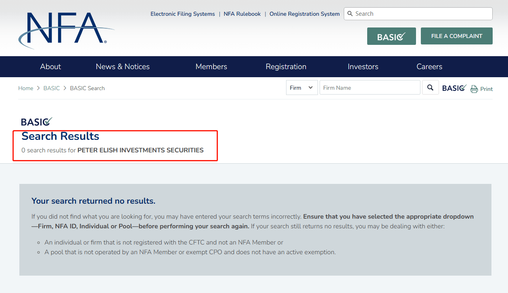Click the Firm Name input field
The height and width of the screenshot is (293, 508).
(x=370, y=88)
